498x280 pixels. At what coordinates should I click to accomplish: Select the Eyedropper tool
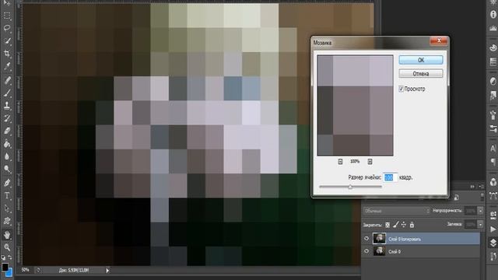coord(7,66)
